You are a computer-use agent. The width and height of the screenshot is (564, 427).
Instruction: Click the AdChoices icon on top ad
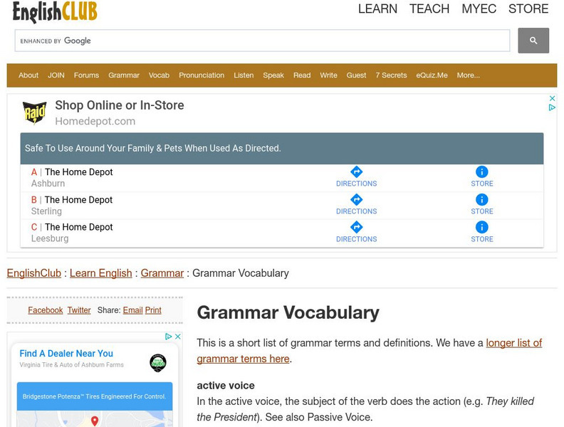coord(552,107)
